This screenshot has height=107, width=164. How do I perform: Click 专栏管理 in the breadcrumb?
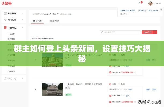(x=36, y=14)
